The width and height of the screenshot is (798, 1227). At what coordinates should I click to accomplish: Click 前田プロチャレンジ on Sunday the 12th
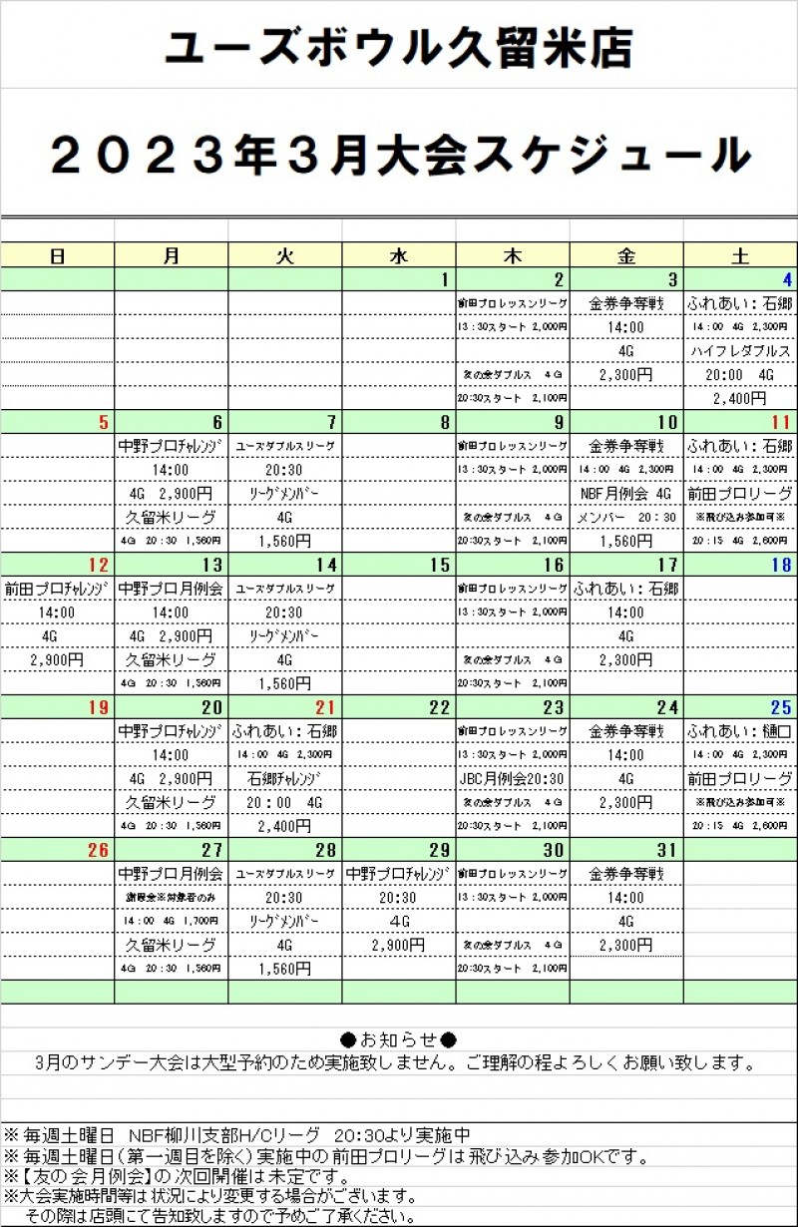57,589
